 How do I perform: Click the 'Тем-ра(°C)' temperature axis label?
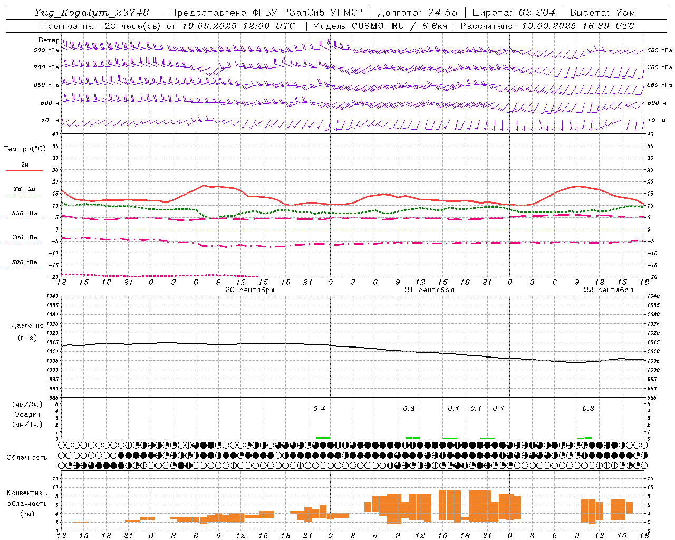(25, 149)
